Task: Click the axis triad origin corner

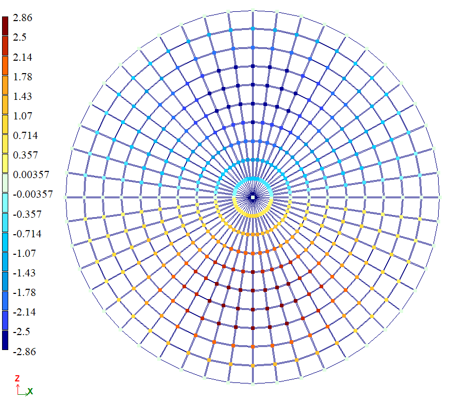Action: point(18,394)
